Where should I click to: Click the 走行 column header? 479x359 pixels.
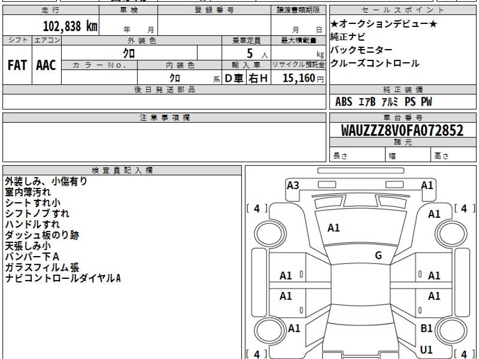50,10
